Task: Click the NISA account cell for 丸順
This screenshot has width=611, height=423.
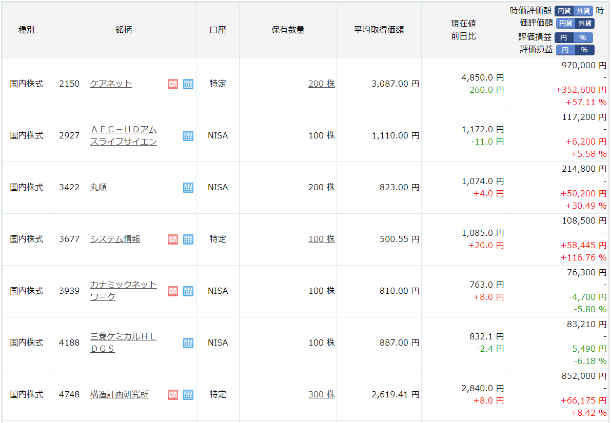Action: [x=218, y=187]
